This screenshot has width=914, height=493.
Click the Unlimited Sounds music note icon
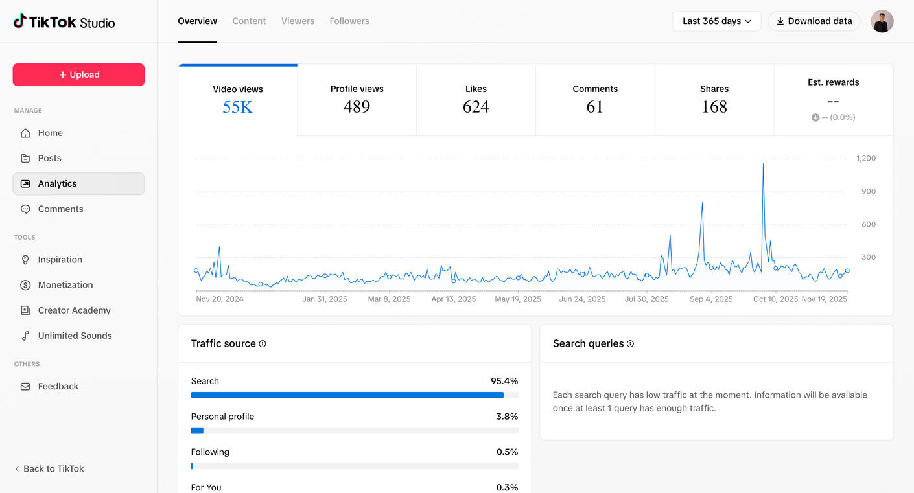25,336
